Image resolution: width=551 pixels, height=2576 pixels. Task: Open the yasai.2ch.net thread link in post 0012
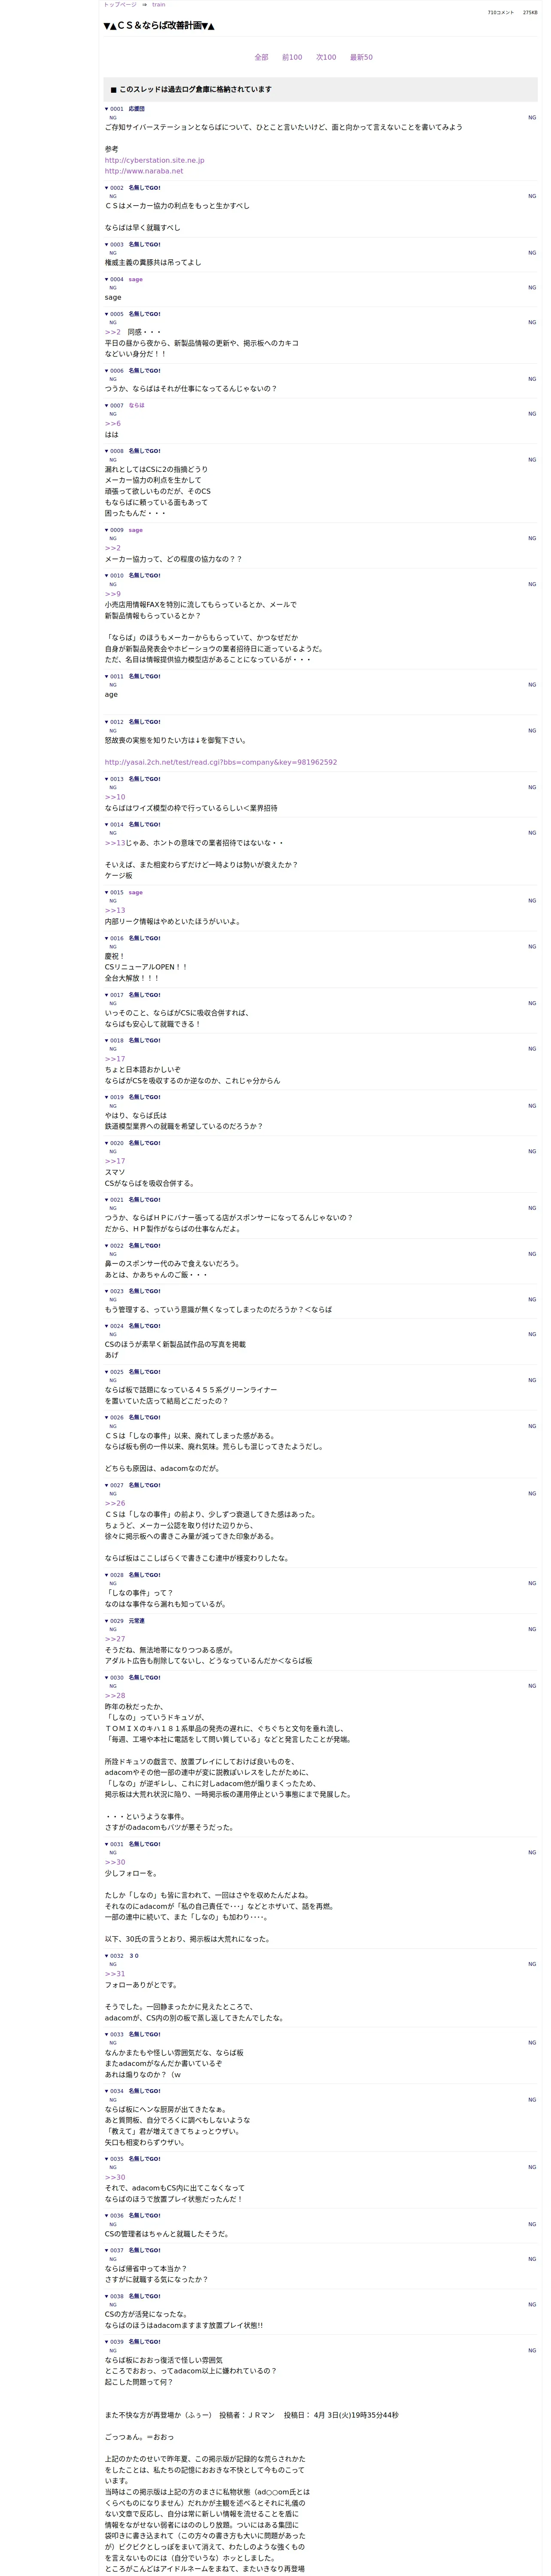coord(221,763)
